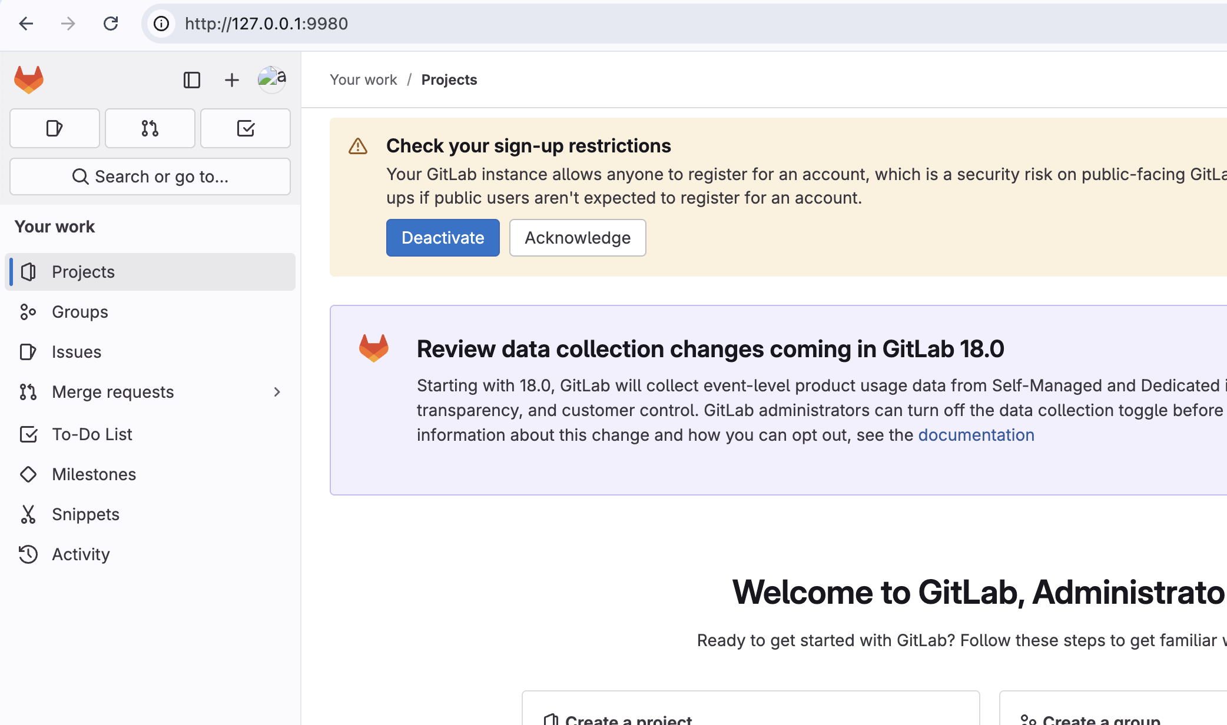Click the Activity history icon in sidebar
The width and height of the screenshot is (1227, 725).
click(28, 554)
